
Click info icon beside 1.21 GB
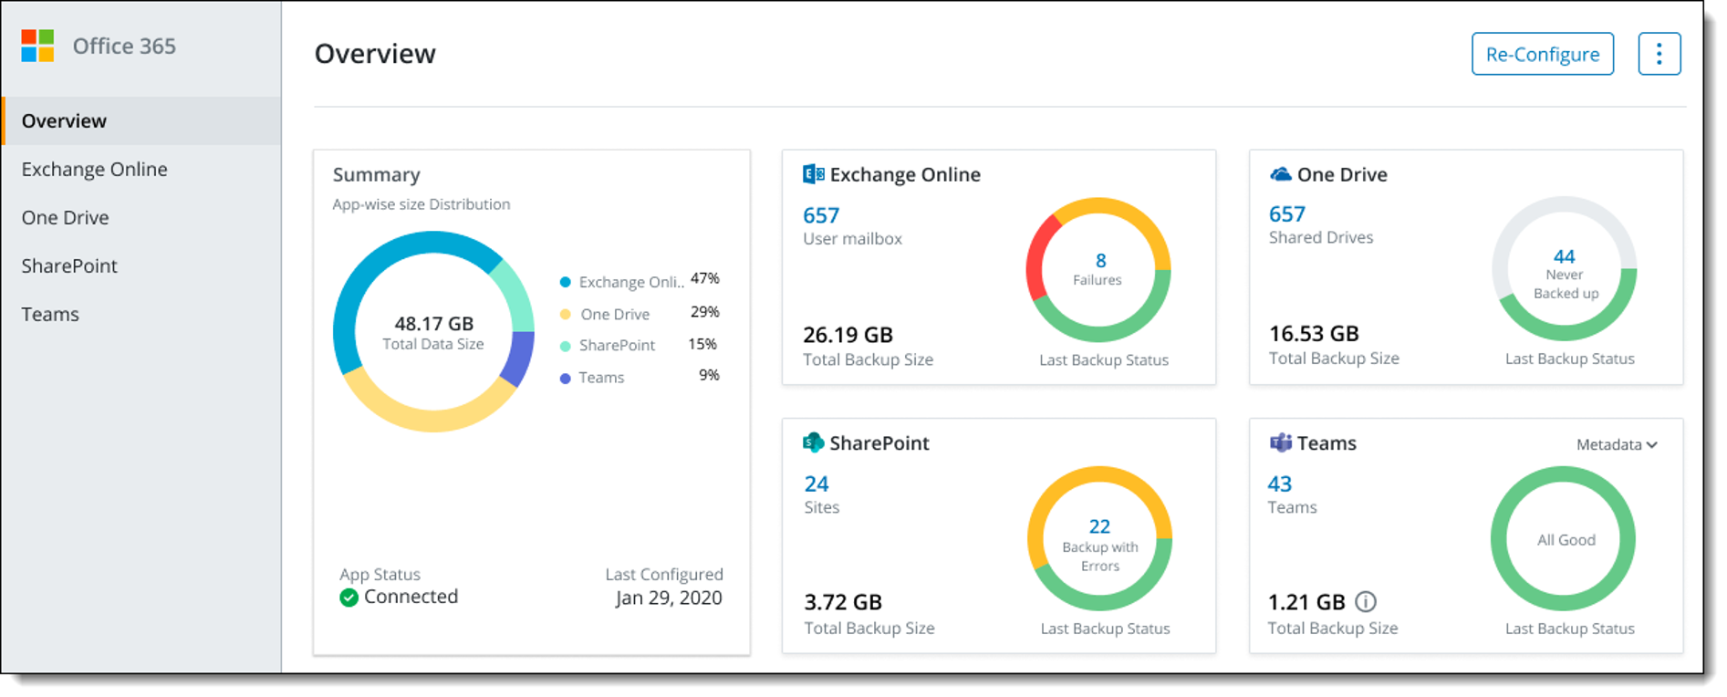(1366, 602)
